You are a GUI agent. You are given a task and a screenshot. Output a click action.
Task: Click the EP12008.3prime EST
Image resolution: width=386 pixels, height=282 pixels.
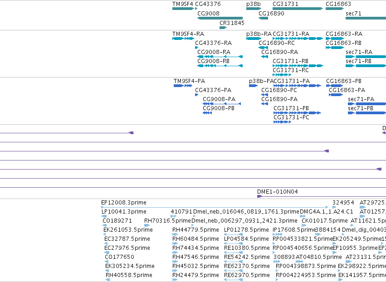pyautogui.click(x=215, y=207)
